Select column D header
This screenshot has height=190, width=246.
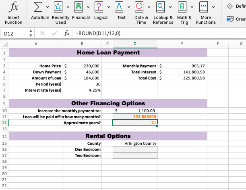click(x=135, y=44)
